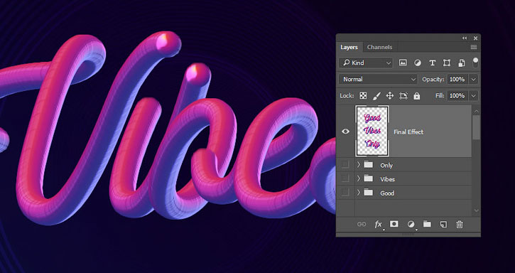Click the scrollbar up arrow
The height and width of the screenshot is (273, 515).
476,111
